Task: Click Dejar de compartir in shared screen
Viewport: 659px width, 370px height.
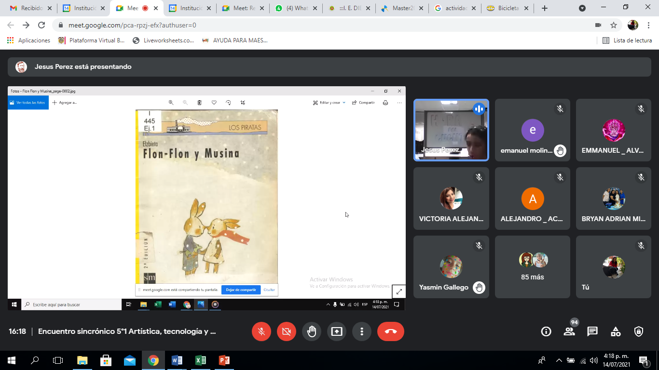Action: pos(241,290)
